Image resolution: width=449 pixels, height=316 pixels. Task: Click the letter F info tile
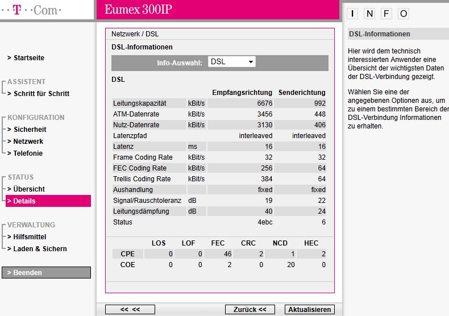(x=386, y=14)
